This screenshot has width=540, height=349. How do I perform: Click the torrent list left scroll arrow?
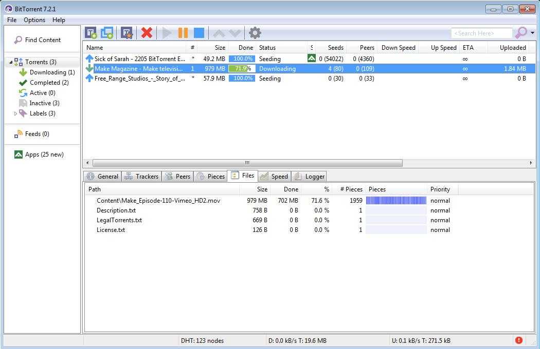click(x=88, y=163)
